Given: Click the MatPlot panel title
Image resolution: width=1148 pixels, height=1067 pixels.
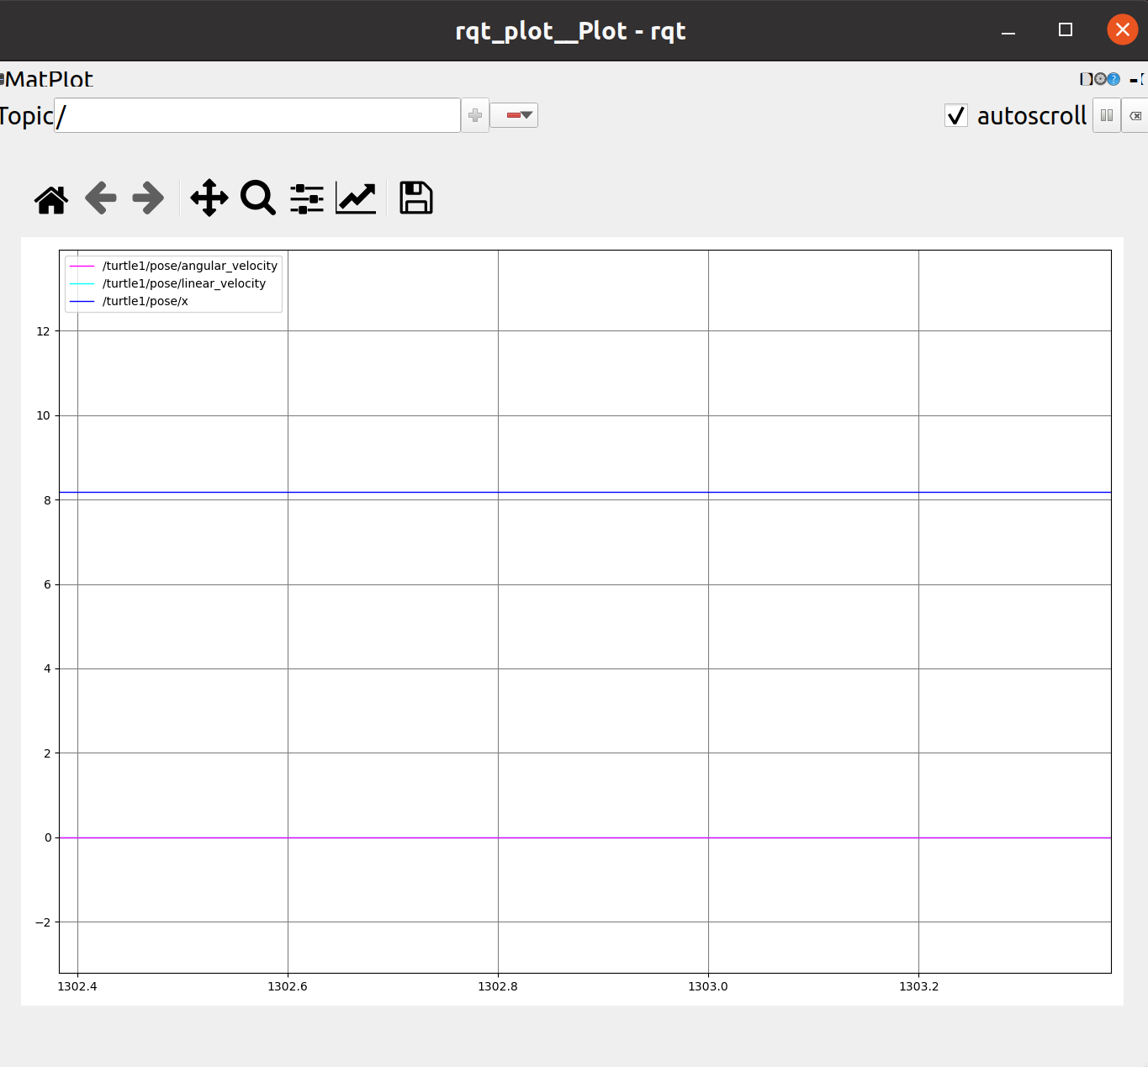Looking at the screenshot, I should click(49, 79).
